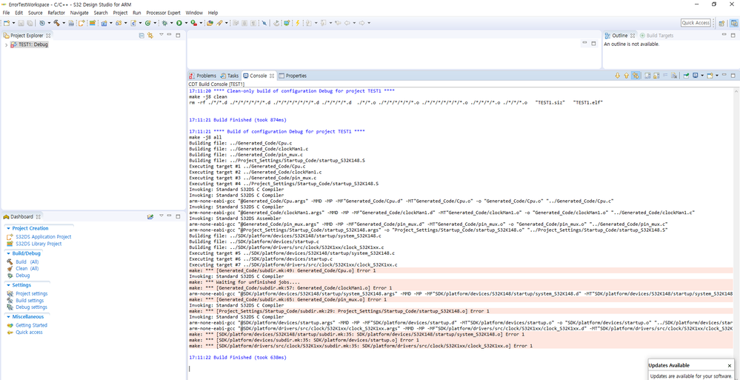Open the Processor Expert menu
Viewport: 740px width, 380px height.
click(x=164, y=13)
